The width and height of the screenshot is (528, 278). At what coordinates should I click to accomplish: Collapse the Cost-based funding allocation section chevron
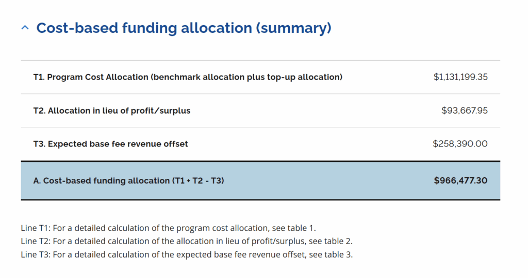coord(25,28)
